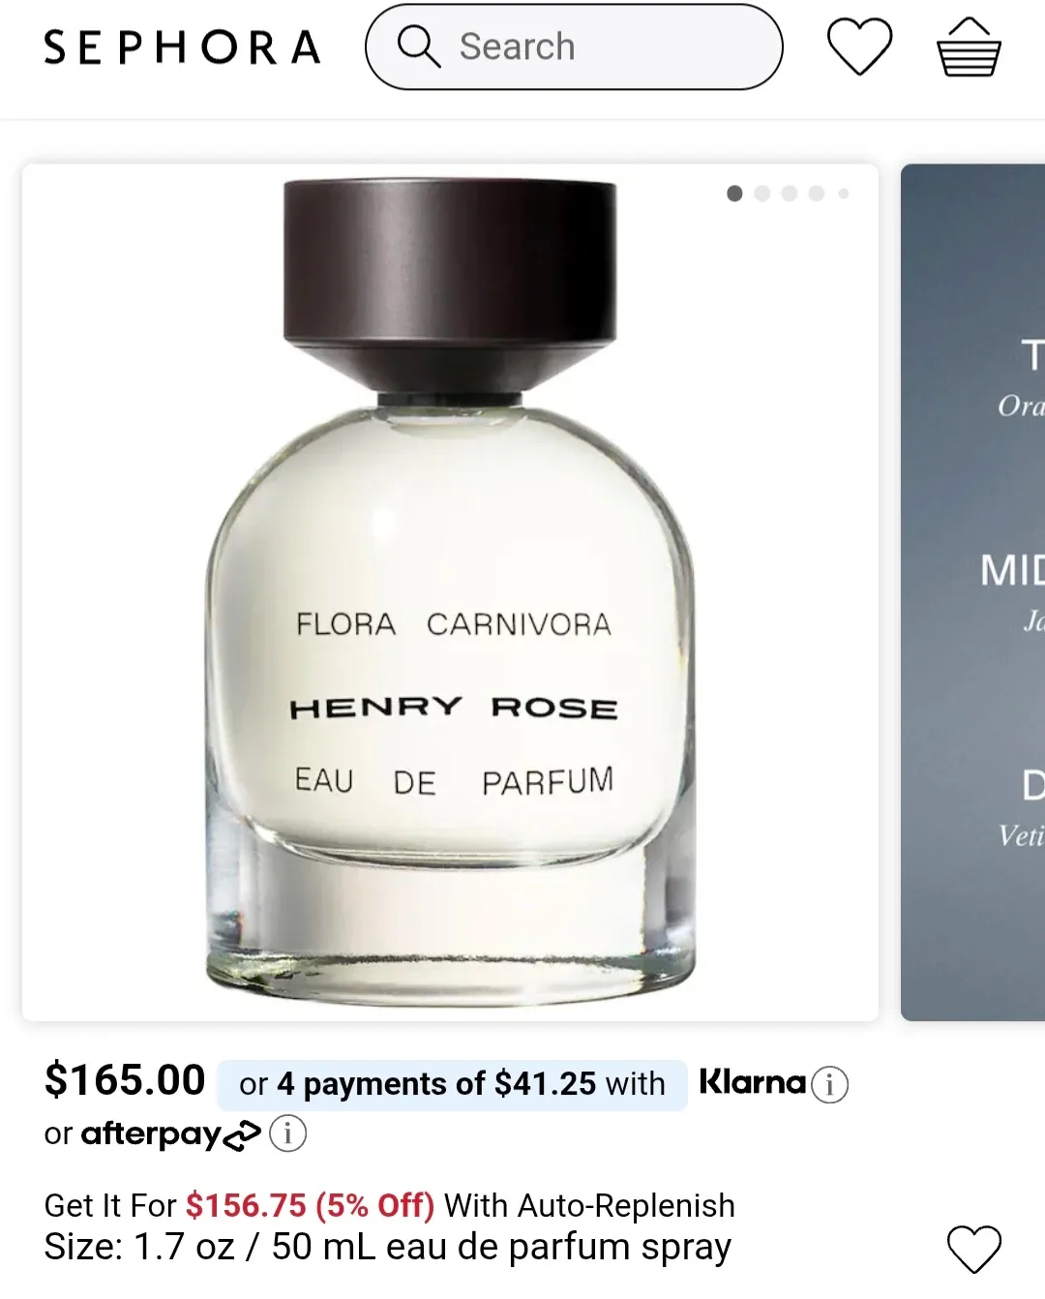The image size is (1045, 1299).
Task: Click the search magnifier icon
Action: [419, 46]
